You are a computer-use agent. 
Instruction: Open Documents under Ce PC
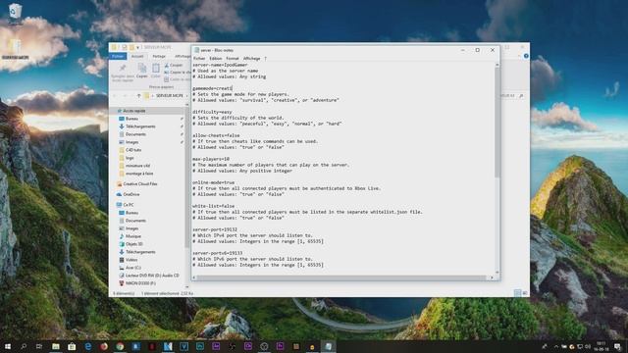[135, 221]
